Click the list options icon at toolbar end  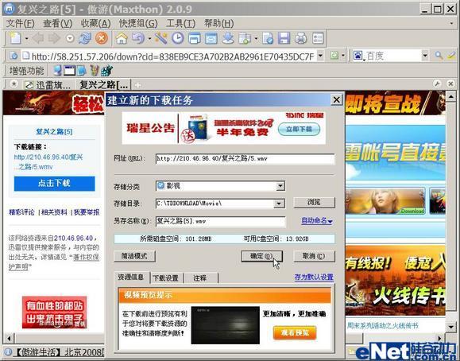[x=318, y=38]
